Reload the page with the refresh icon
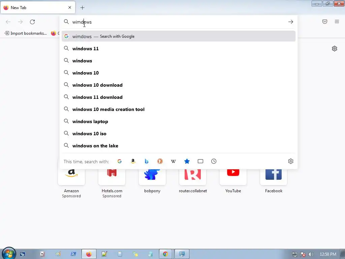The width and height of the screenshot is (345, 259). [32, 22]
